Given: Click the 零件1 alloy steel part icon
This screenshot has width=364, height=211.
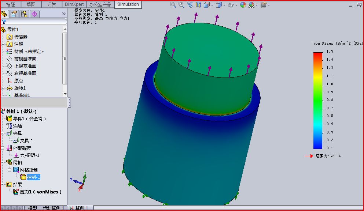Looking at the screenshot, I should [9, 118].
